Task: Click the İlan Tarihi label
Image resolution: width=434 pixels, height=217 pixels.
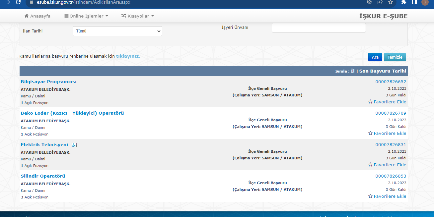Action: coord(33,31)
